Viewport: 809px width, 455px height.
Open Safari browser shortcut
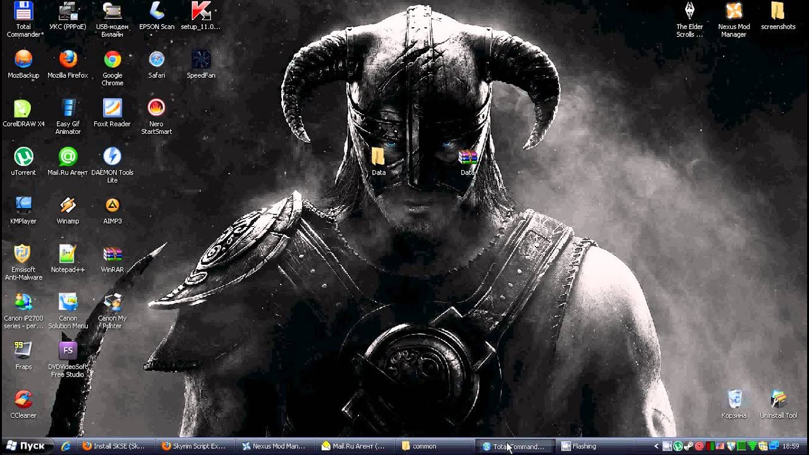tap(157, 64)
